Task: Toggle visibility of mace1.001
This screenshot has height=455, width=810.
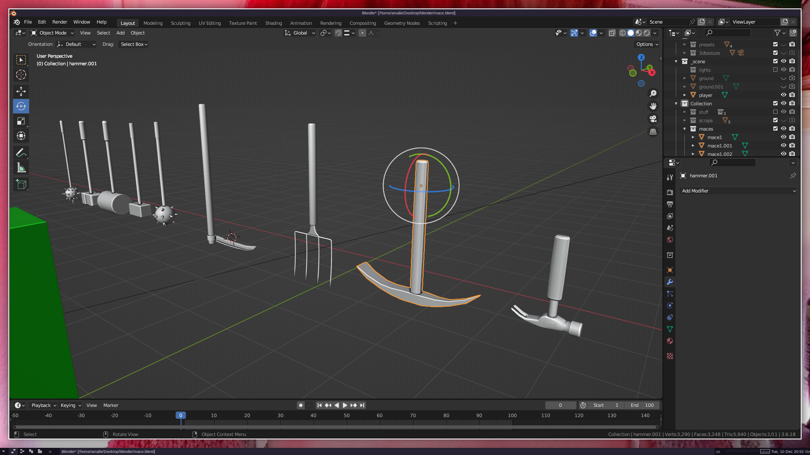Action: (783, 146)
